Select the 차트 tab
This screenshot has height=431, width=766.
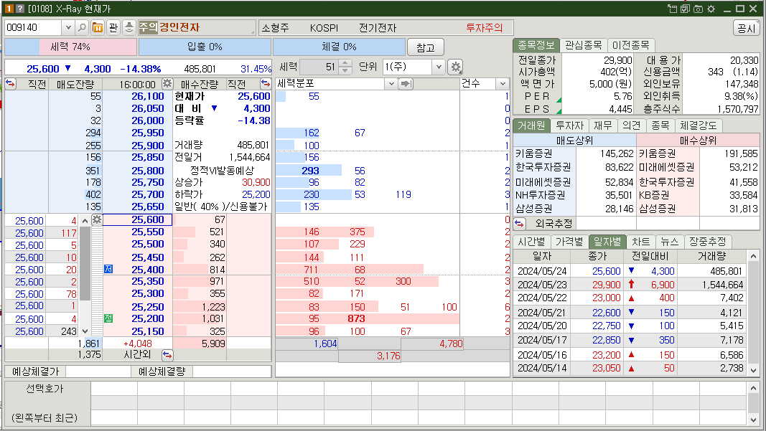tap(640, 242)
